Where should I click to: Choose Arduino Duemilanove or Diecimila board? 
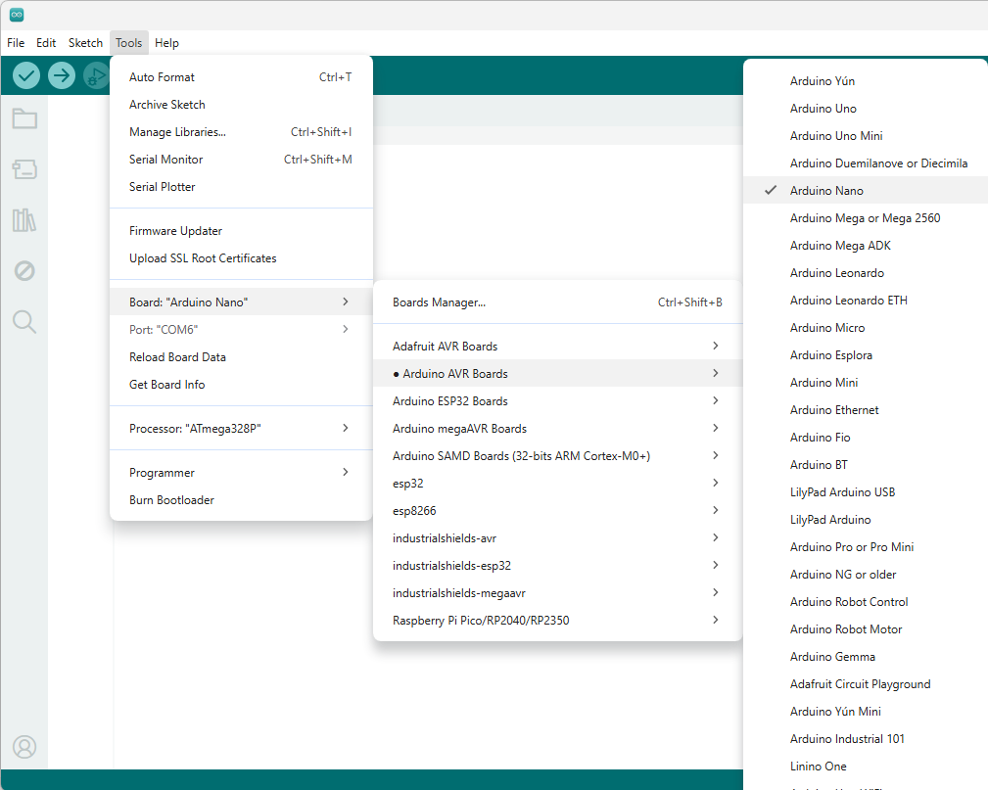pyautogui.click(x=866, y=163)
